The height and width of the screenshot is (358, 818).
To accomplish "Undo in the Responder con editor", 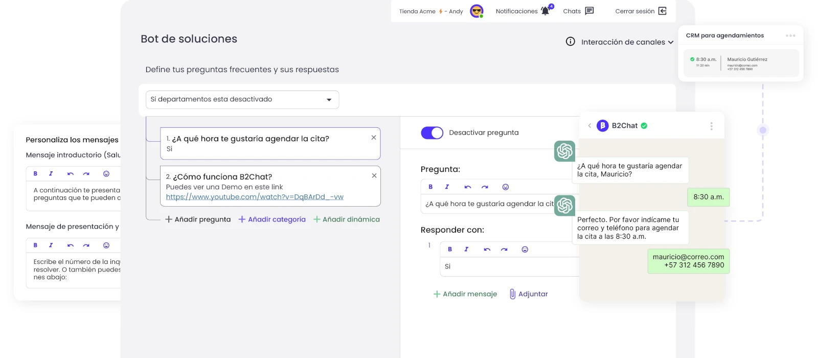I will coord(487,250).
